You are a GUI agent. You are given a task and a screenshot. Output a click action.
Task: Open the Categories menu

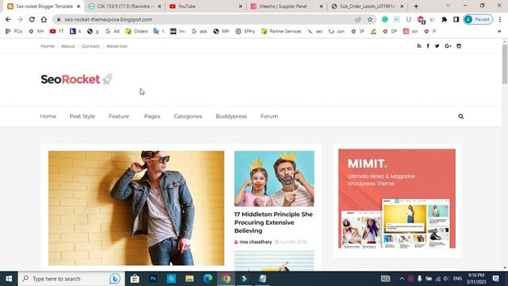pyautogui.click(x=188, y=116)
